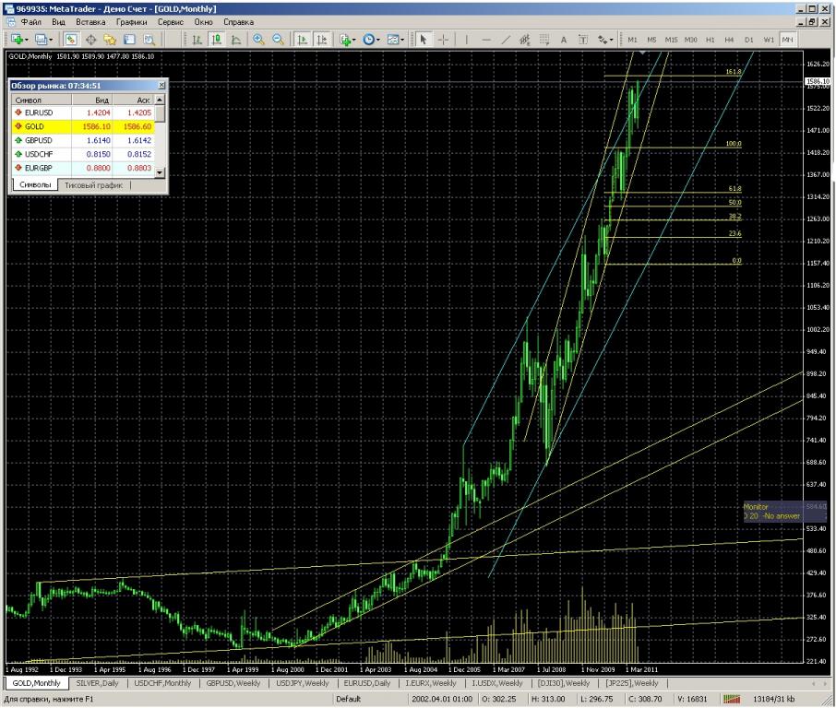836x708 pixels.
Task: Select the H4 timeframe button
Action: [729, 40]
